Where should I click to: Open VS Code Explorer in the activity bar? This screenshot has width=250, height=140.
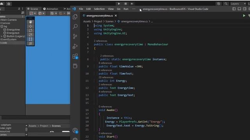coord(75,17)
